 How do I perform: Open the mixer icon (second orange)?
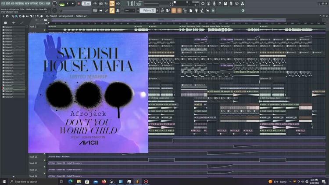pos(179,11)
